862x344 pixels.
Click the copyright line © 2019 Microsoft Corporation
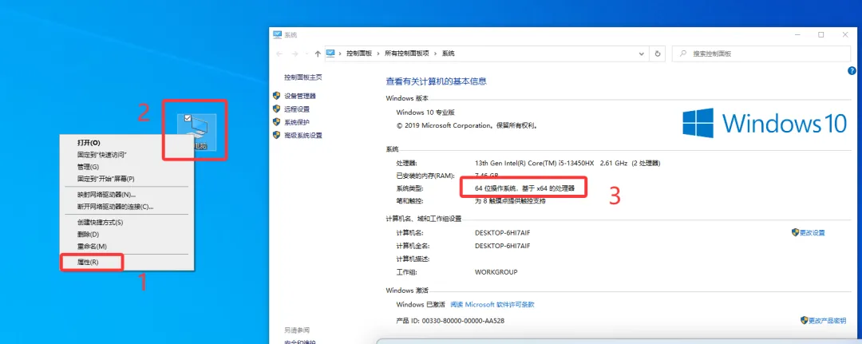pos(467,125)
